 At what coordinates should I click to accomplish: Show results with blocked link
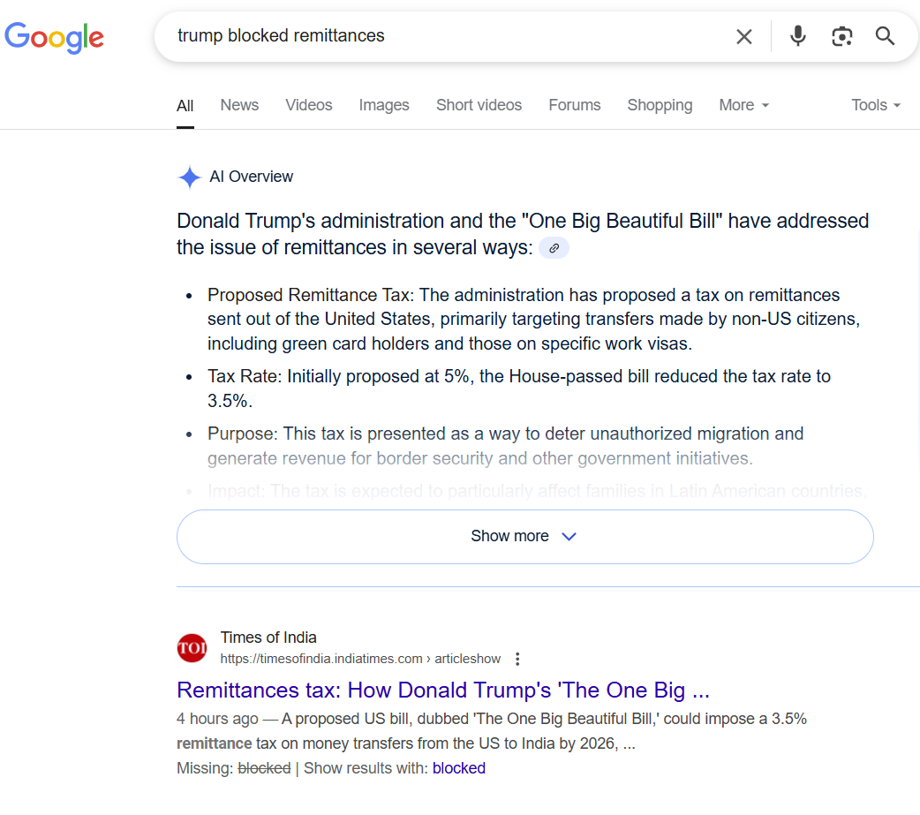459,768
